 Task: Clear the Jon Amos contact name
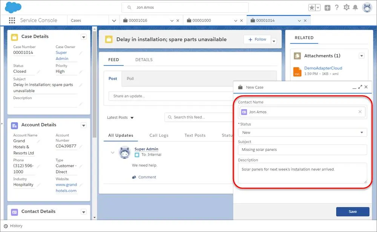[360, 112]
